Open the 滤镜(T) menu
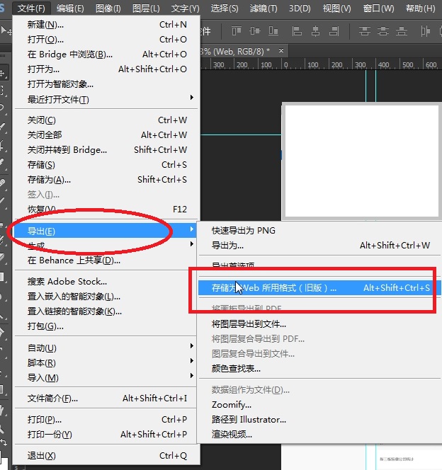Image resolution: width=442 pixels, height=470 pixels. [263, 8]
